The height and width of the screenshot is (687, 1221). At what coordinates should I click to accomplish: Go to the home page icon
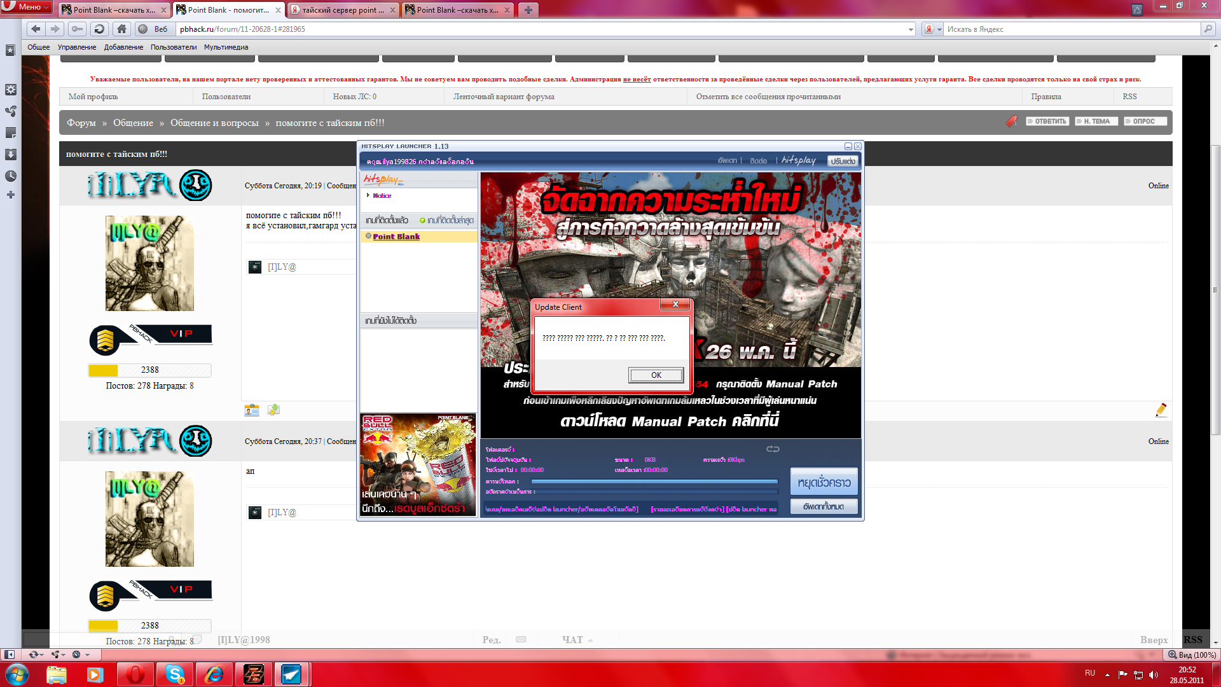tap(122, 29)
